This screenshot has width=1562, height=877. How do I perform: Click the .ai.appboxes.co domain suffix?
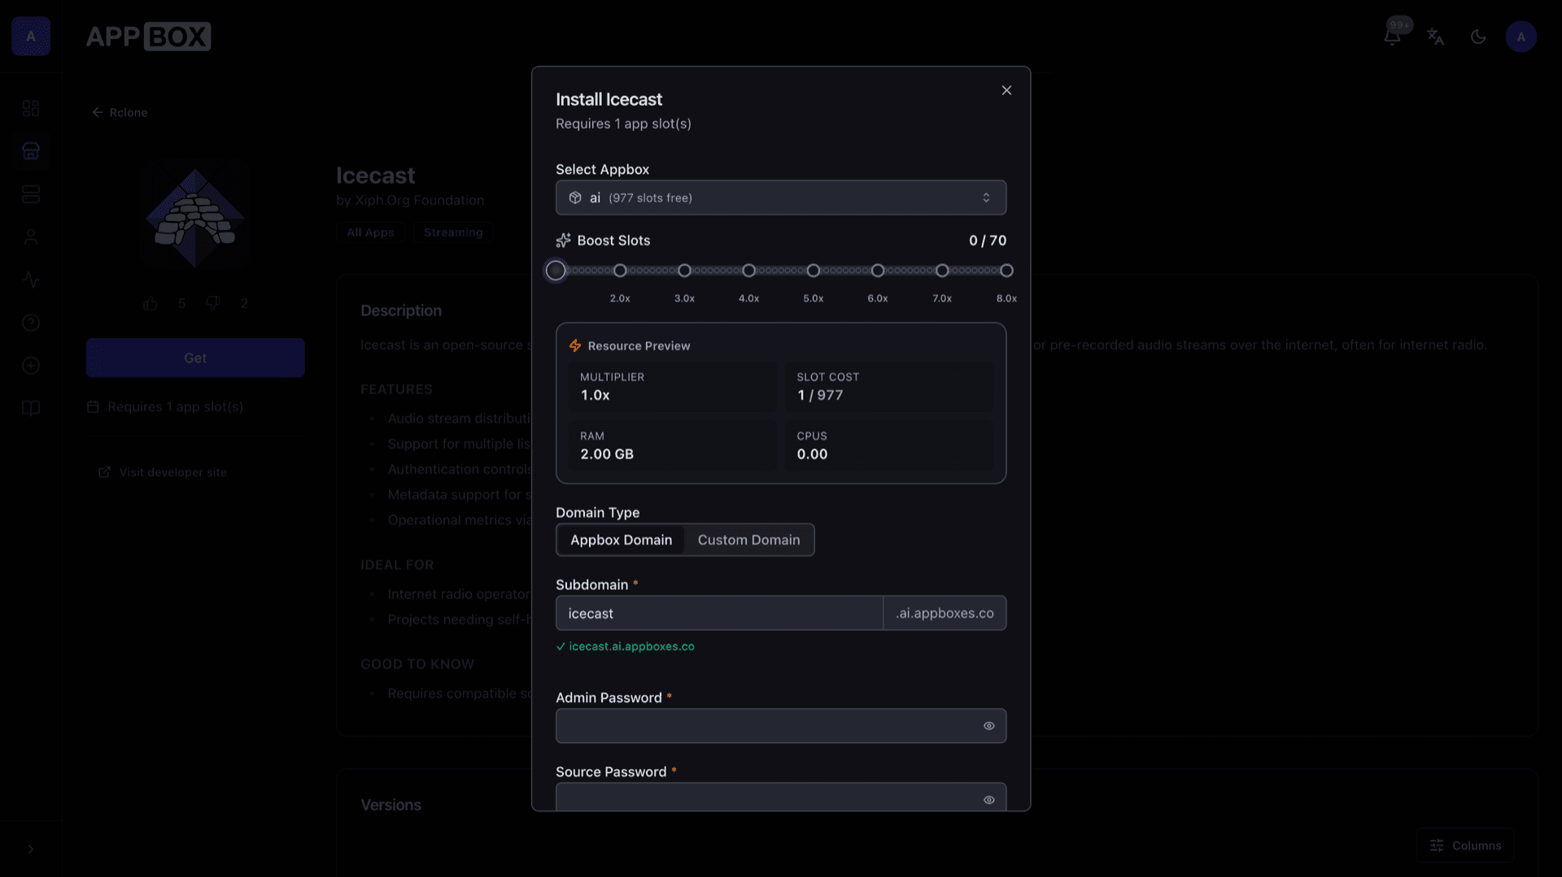click(945, 613)
